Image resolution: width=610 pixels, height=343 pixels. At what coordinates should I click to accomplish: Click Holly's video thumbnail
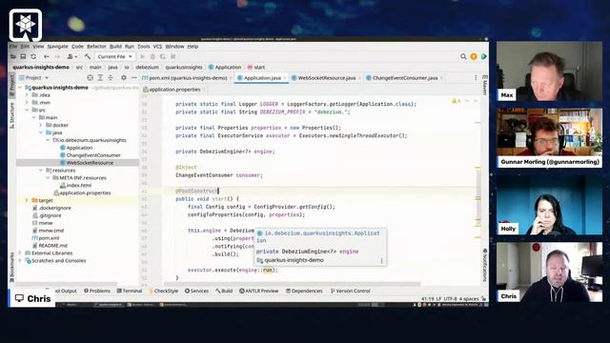[x=549, y=205]
